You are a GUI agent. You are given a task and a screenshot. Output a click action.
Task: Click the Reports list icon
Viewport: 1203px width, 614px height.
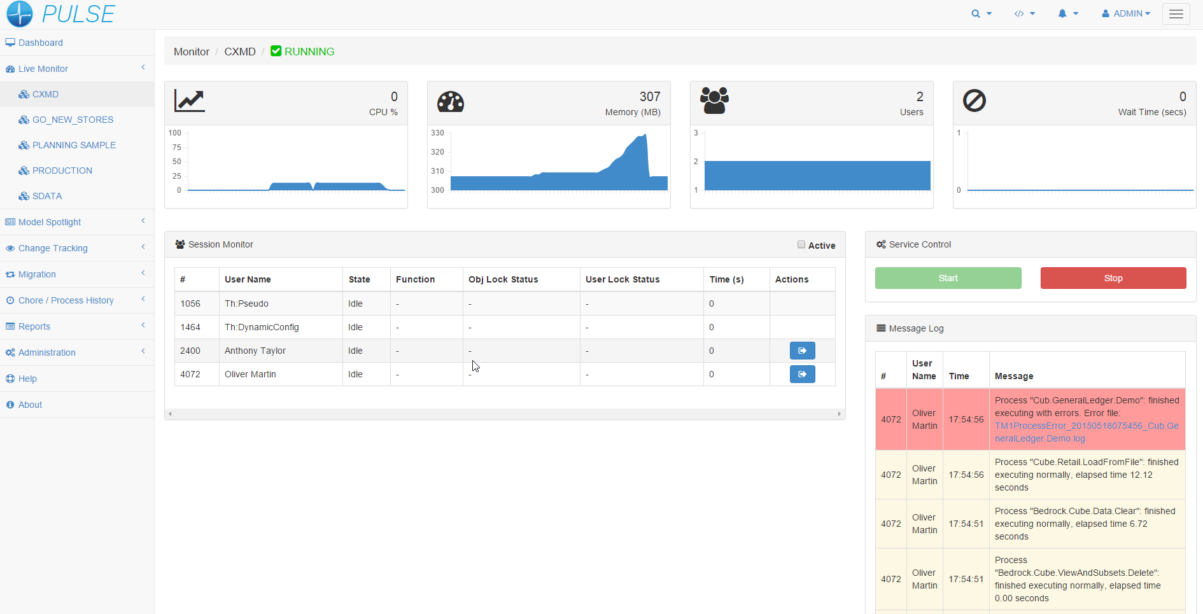(10, 326)
